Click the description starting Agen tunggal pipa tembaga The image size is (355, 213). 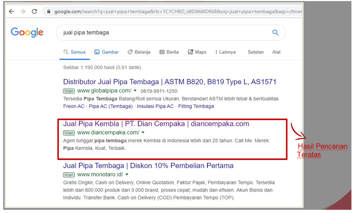166,144
